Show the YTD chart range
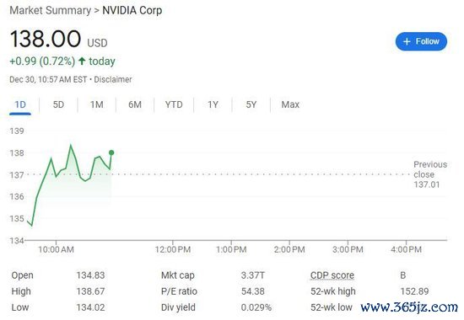This screenshot has width=464, height=320. point(174,104)
